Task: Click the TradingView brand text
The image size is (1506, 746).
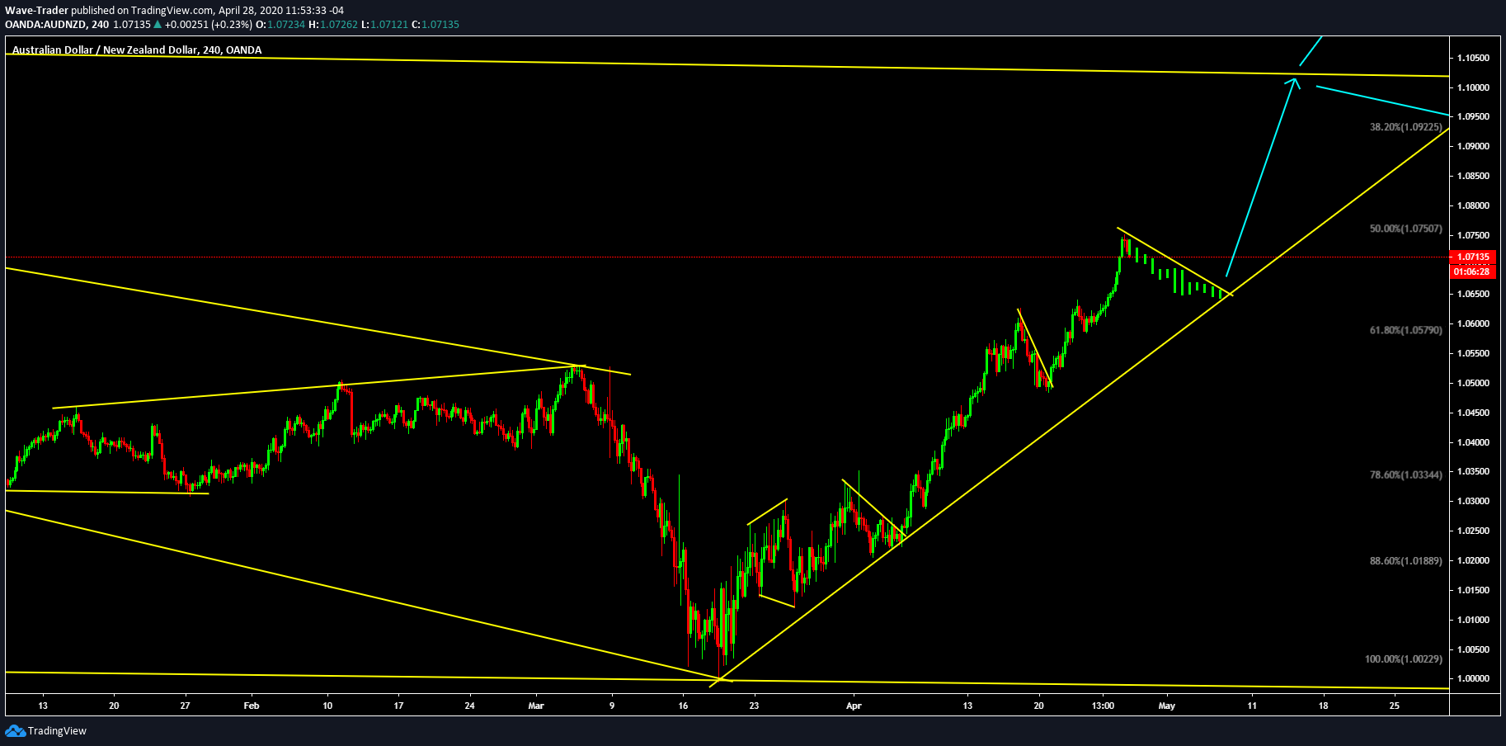Action: (57, 731)
